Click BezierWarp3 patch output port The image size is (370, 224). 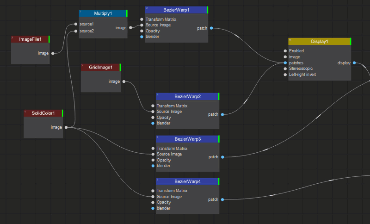point(222,157)
